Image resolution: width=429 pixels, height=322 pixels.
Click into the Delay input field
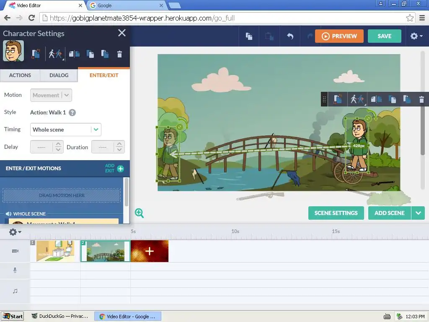(41, 147)
